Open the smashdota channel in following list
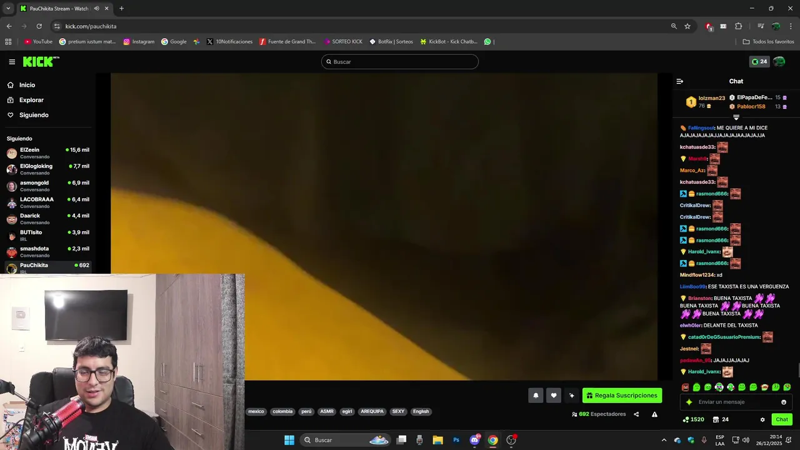The image size is (800, 450). [47, 251]
